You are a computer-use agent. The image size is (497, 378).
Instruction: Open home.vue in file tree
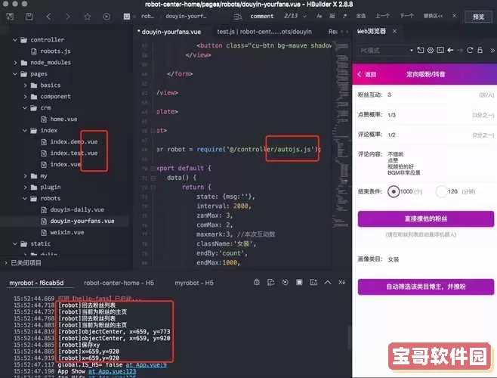click(x=63, y=119)
